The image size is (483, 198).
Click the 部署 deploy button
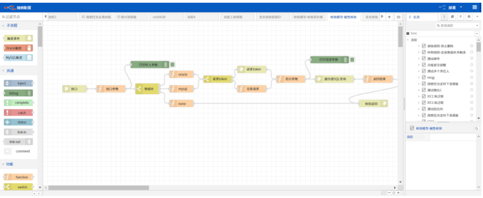click(x=452, y=7)
